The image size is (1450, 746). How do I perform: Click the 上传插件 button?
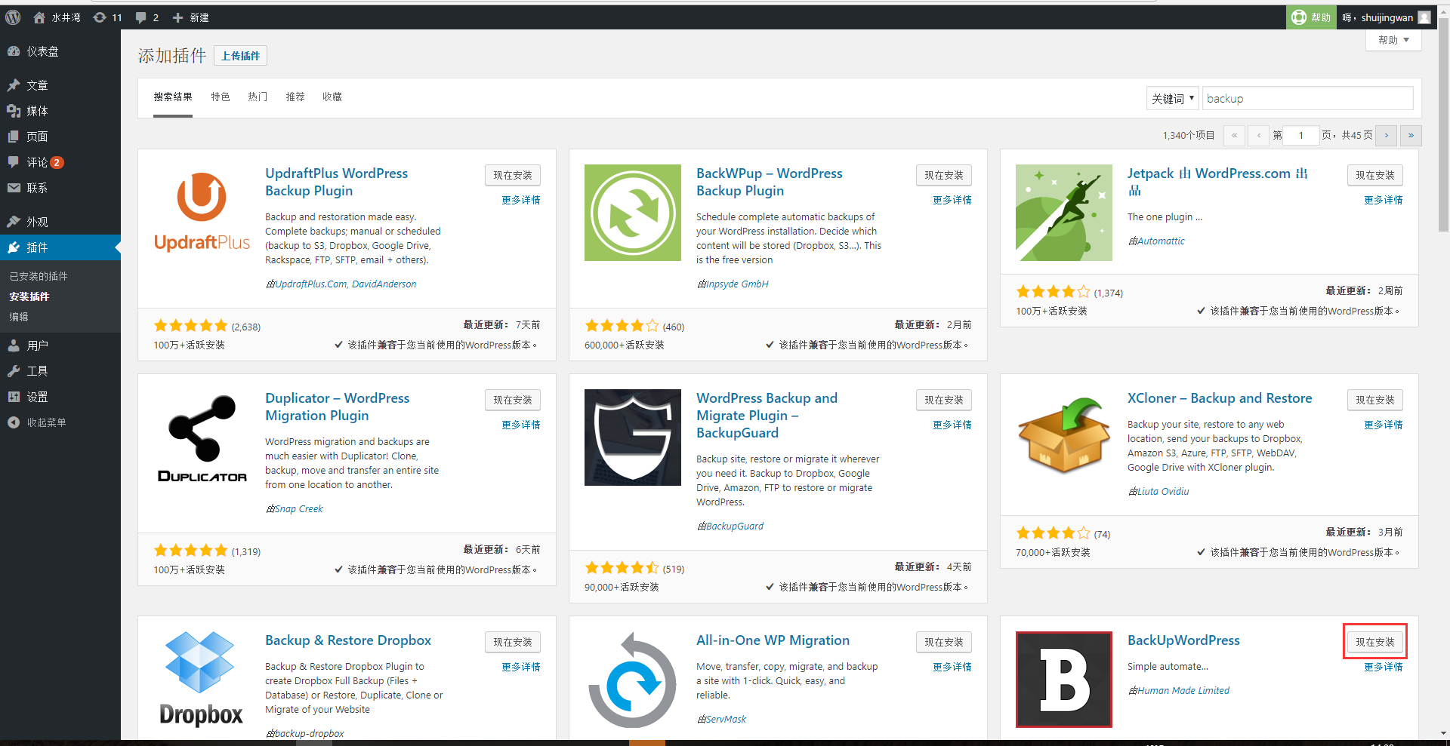[240, 56]
